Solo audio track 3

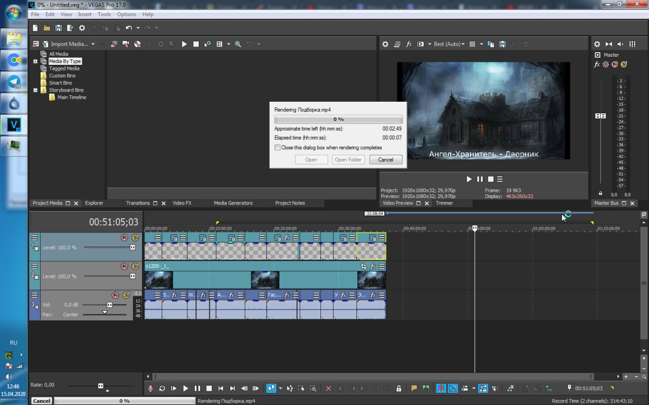[x=126, y=295]
